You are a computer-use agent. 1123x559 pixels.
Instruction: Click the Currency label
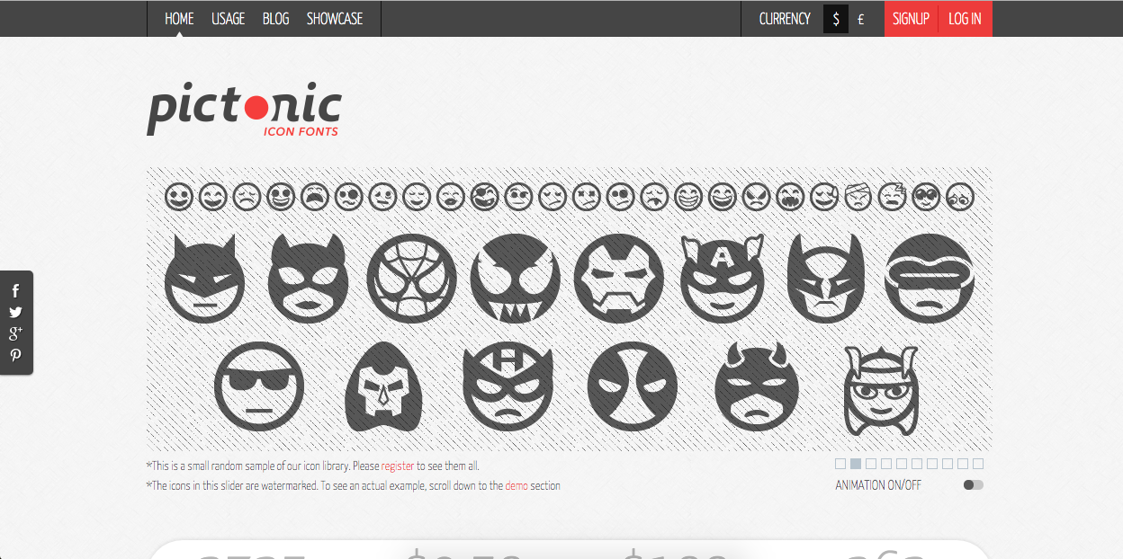[785, 19]
